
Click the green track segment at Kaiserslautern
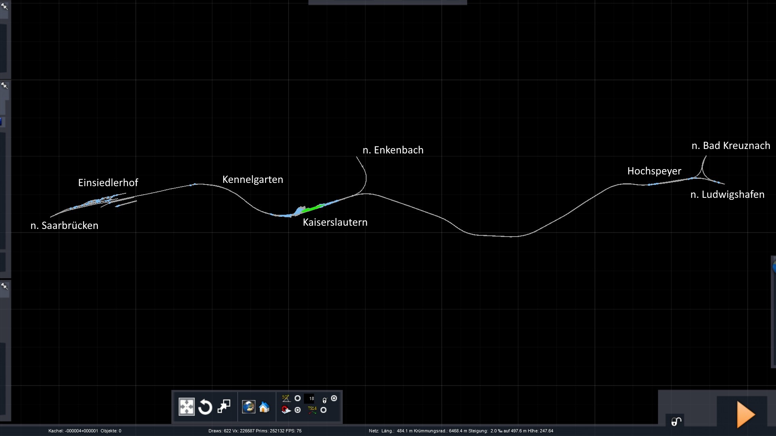click(x=312, y=209)
